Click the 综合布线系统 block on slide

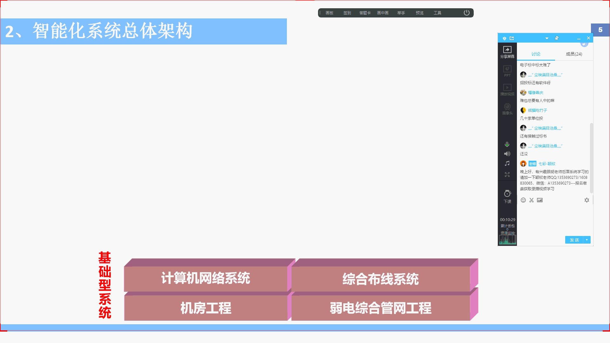click(x=381, y=279)
